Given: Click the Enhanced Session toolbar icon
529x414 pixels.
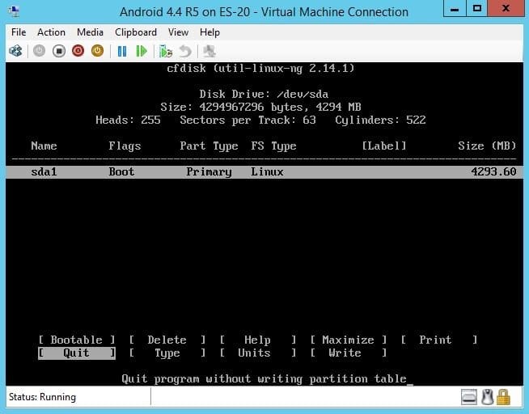Looking at the screenshot, I should pos(209,51).
